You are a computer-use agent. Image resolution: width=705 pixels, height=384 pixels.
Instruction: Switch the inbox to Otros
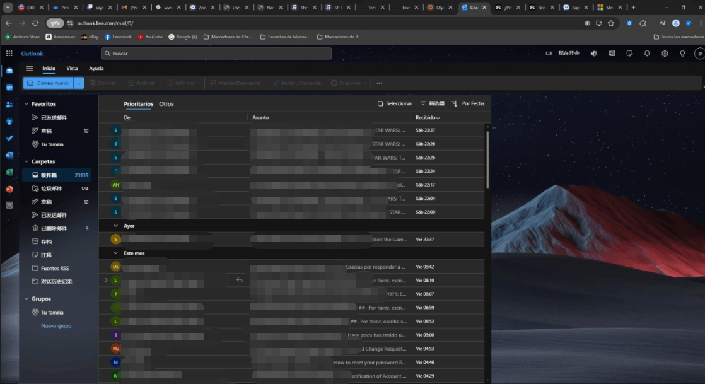(166, 104)
